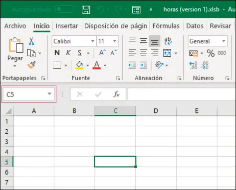Click Merge and Center icon
This screenshot has width=236, height=190.
click(x=167, y=53)
